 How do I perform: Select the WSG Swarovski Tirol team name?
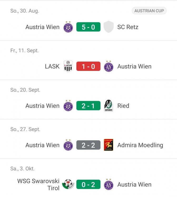point(38,184)
